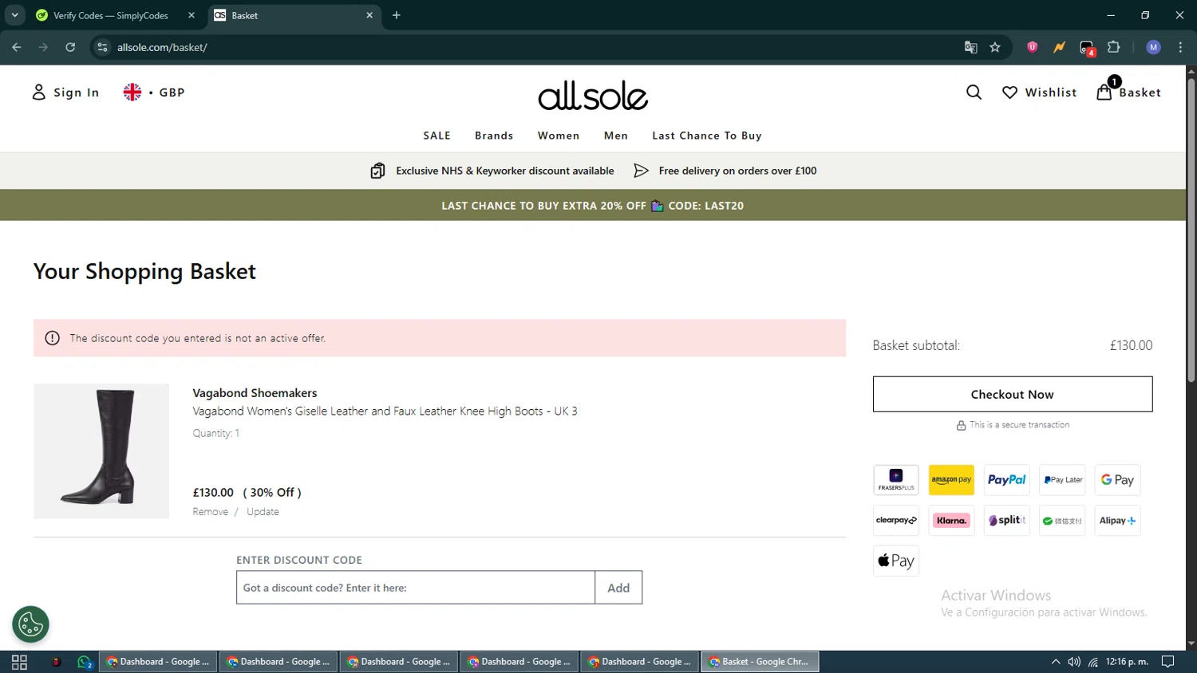Close the Basket browser tab
This screenshot has height=673, width=1197.
[369, 15]
